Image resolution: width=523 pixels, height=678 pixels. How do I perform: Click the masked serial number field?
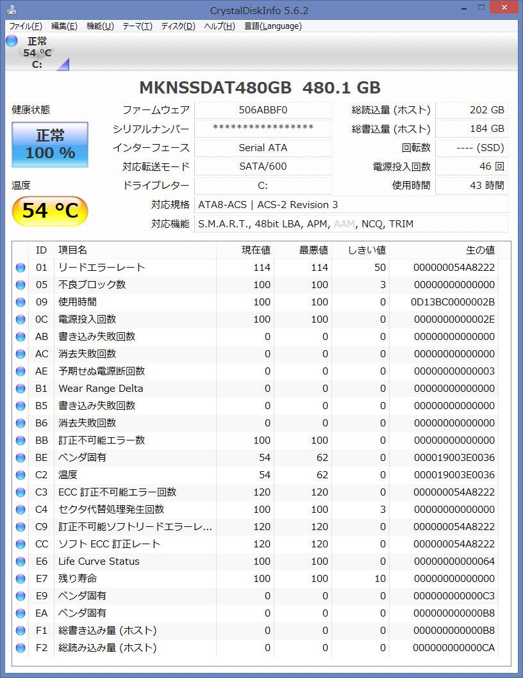click(263, 129)
